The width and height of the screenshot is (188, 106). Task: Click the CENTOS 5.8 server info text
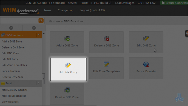click(x=51, y=3)
